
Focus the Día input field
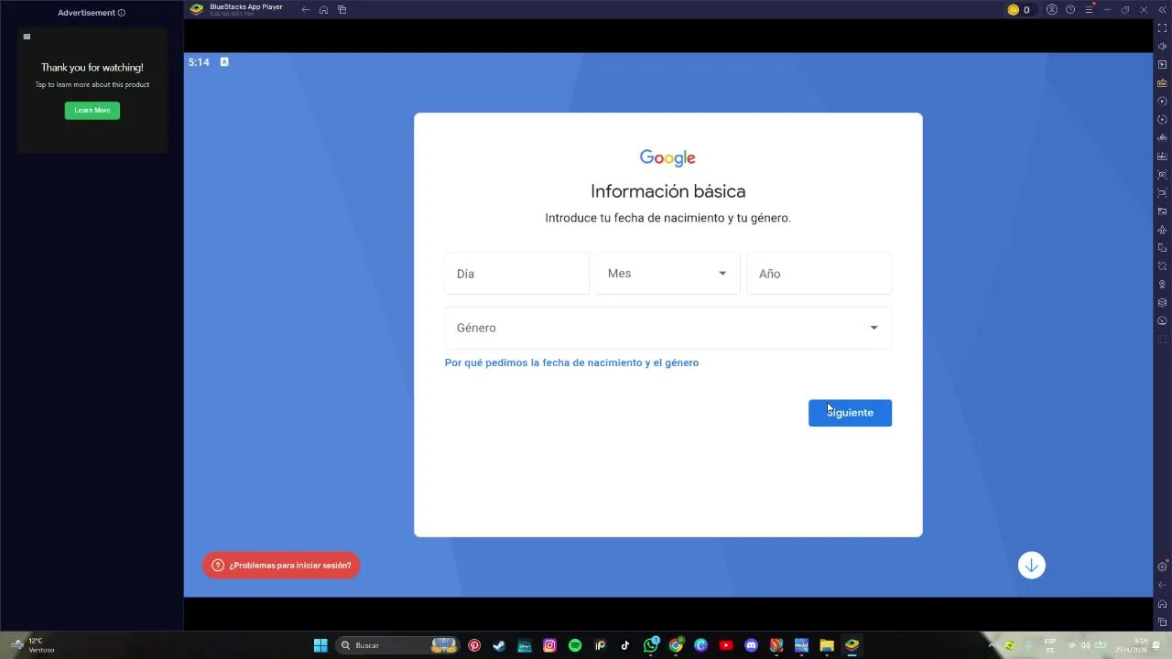coord(516,274)
